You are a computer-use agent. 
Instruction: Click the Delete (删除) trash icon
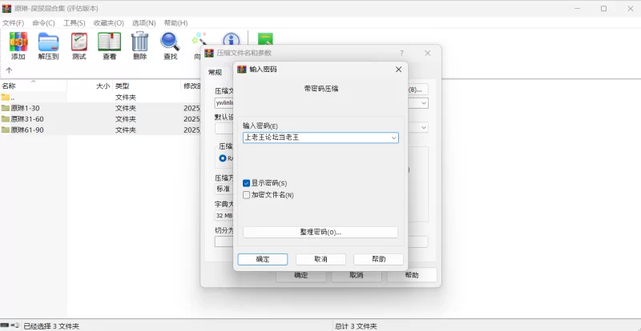pos(139,42)
